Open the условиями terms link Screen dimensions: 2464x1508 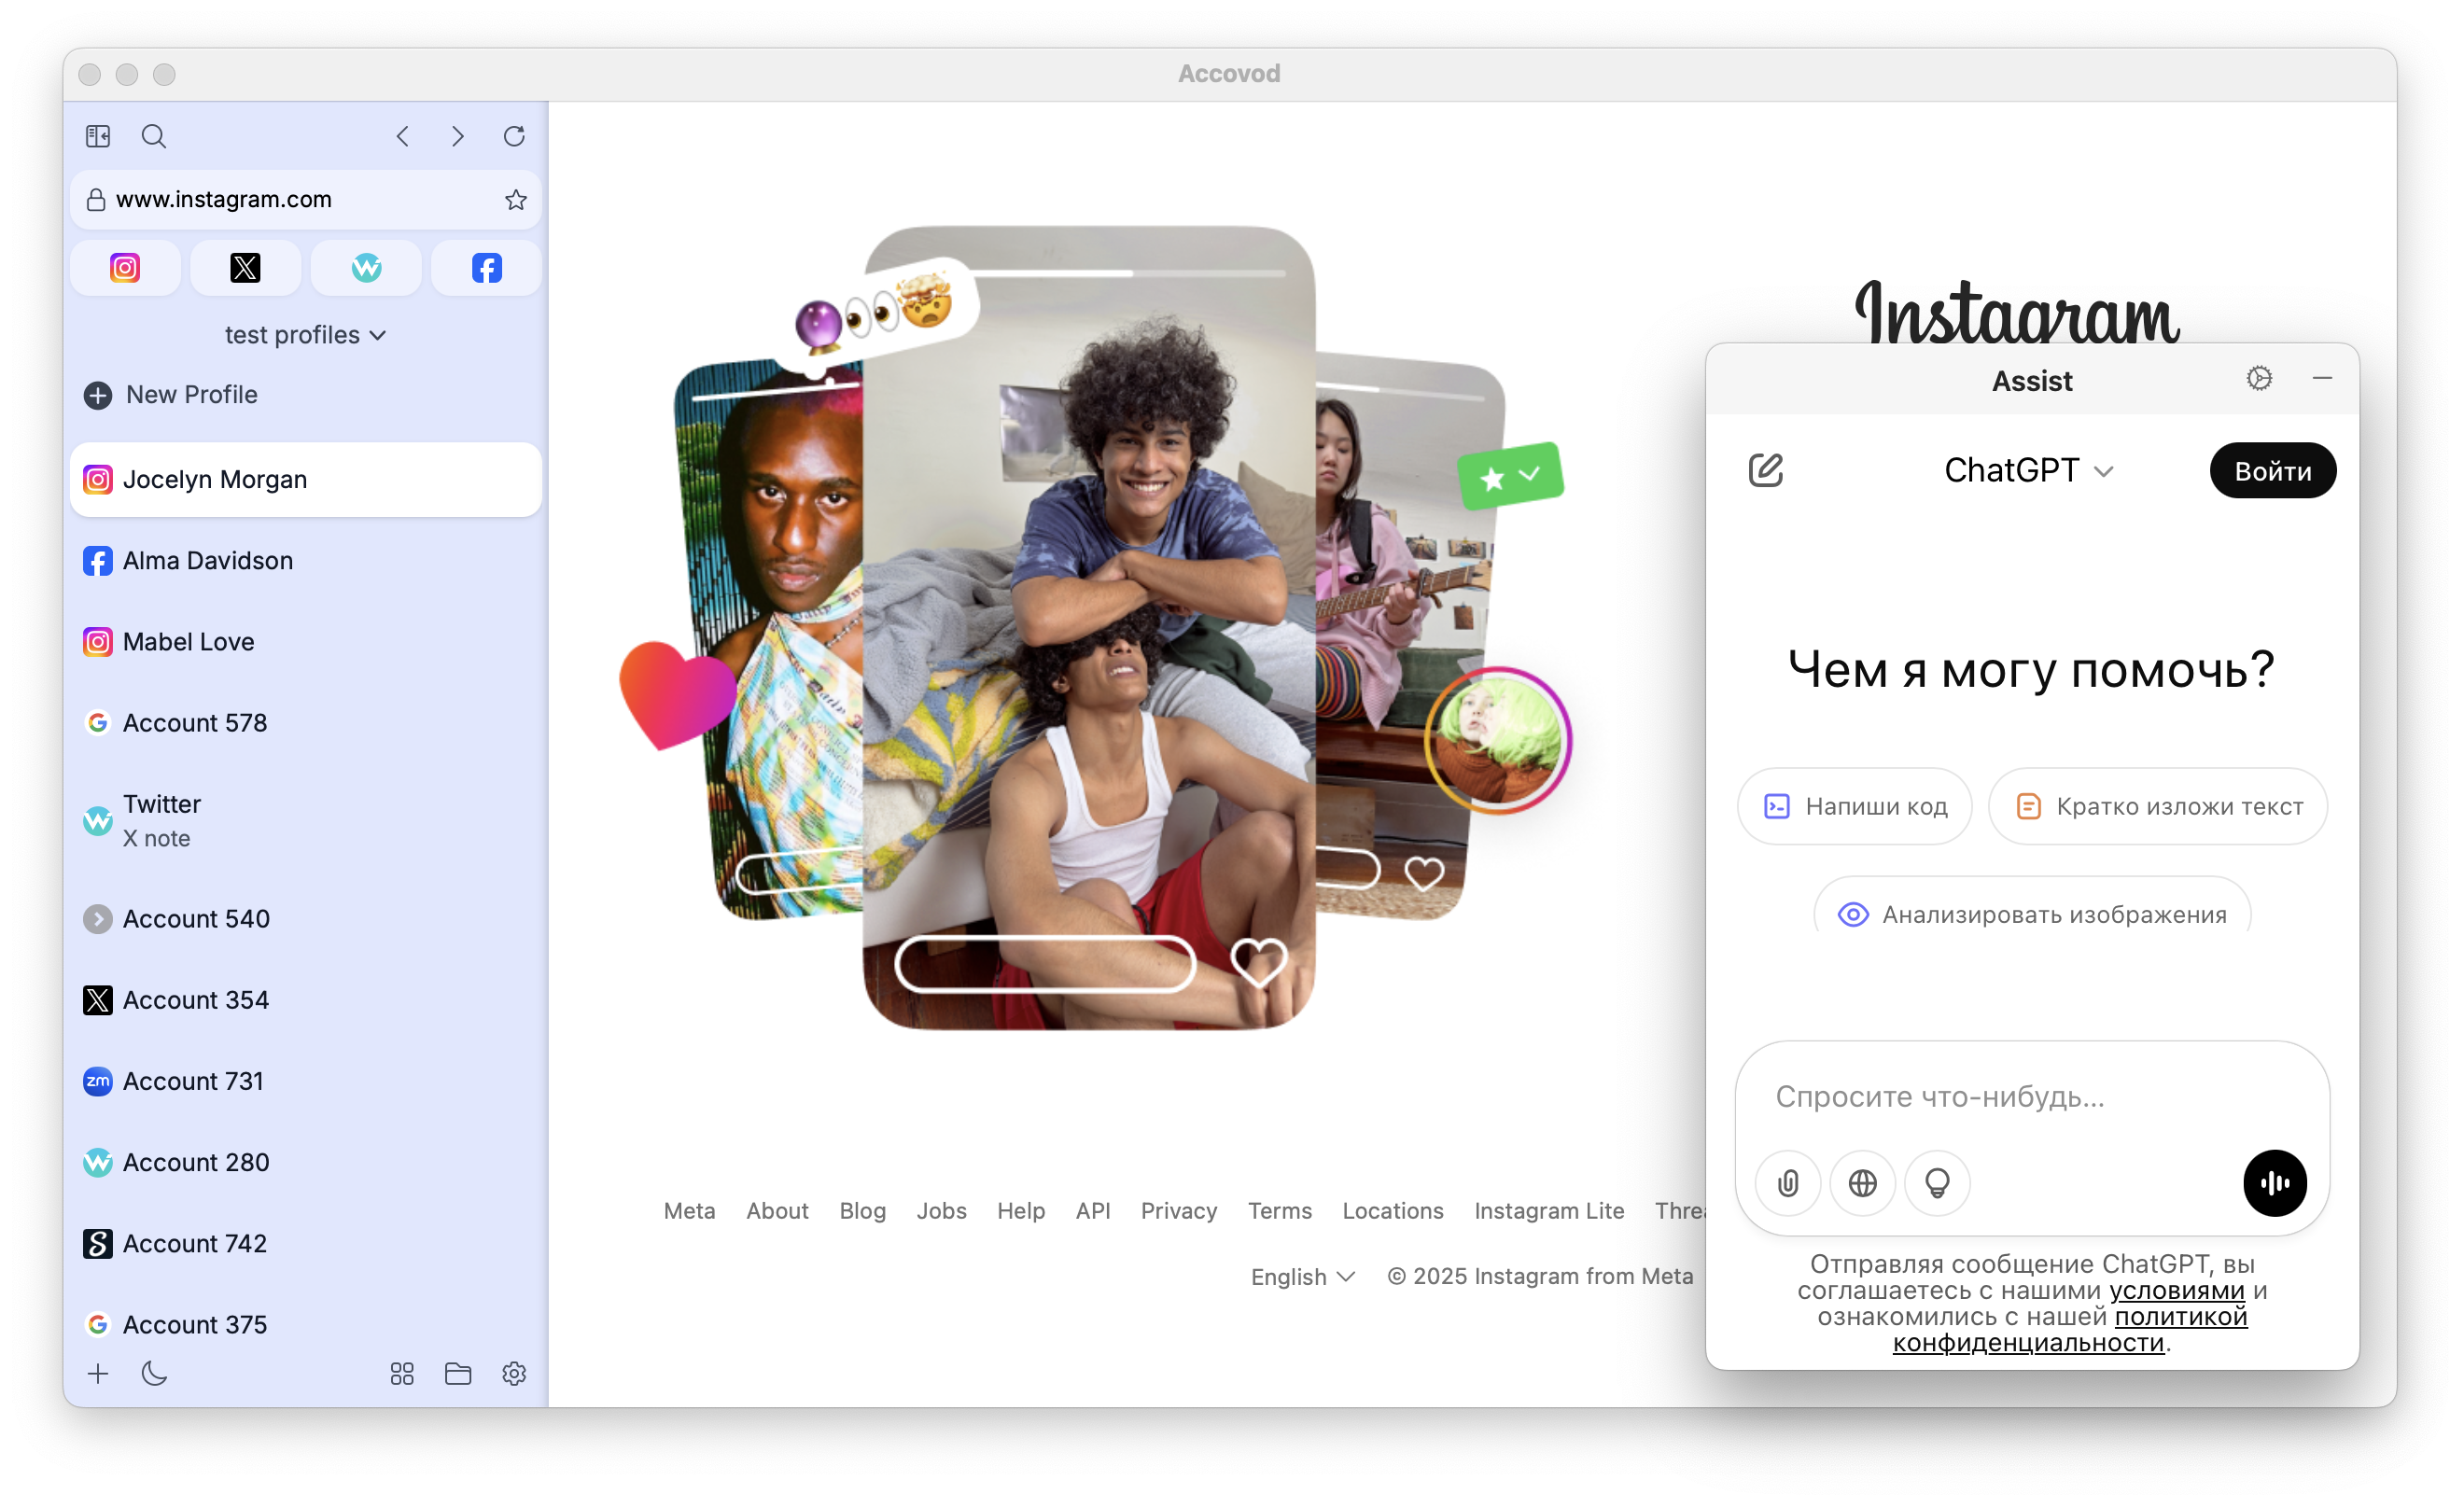coord(2176,1291)
